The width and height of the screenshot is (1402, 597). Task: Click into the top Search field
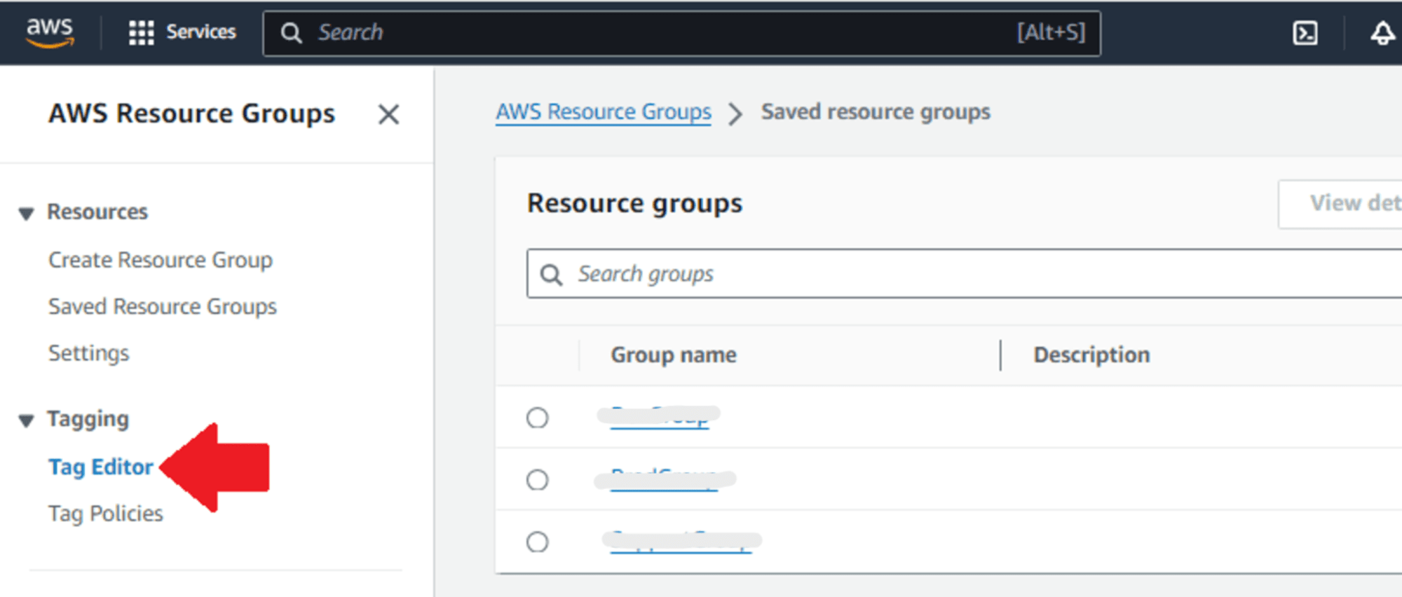681,33
